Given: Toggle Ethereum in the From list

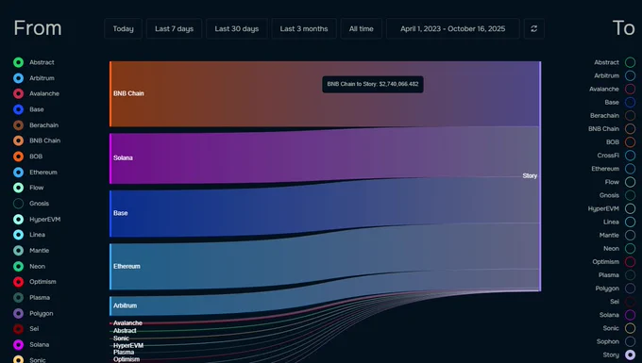Looking at the screenshot, I should click(35, 173).
